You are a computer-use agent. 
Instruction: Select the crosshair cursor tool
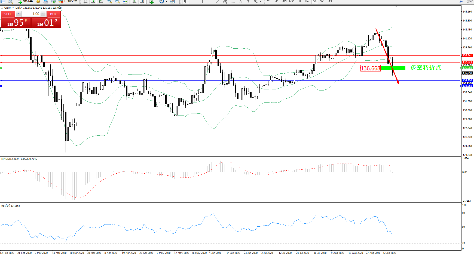pyautogui.click(x=193, y=1)
